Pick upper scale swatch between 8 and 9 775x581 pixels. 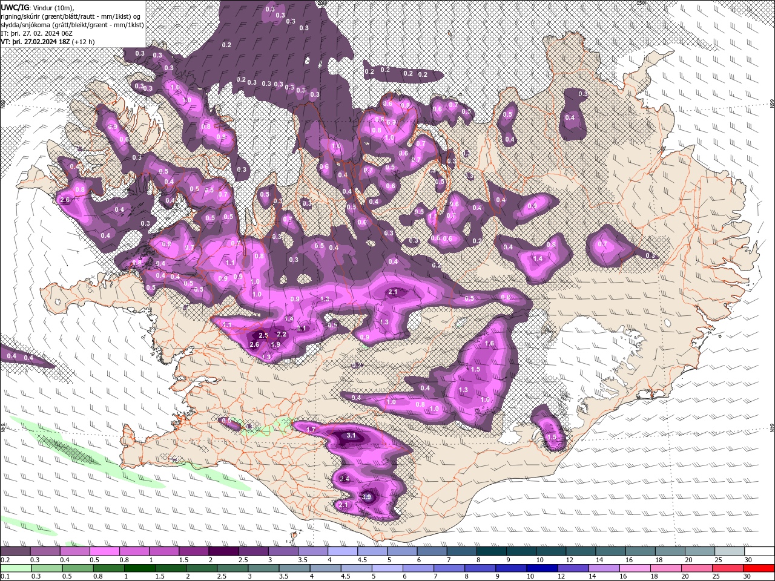(x=492, y=551)
